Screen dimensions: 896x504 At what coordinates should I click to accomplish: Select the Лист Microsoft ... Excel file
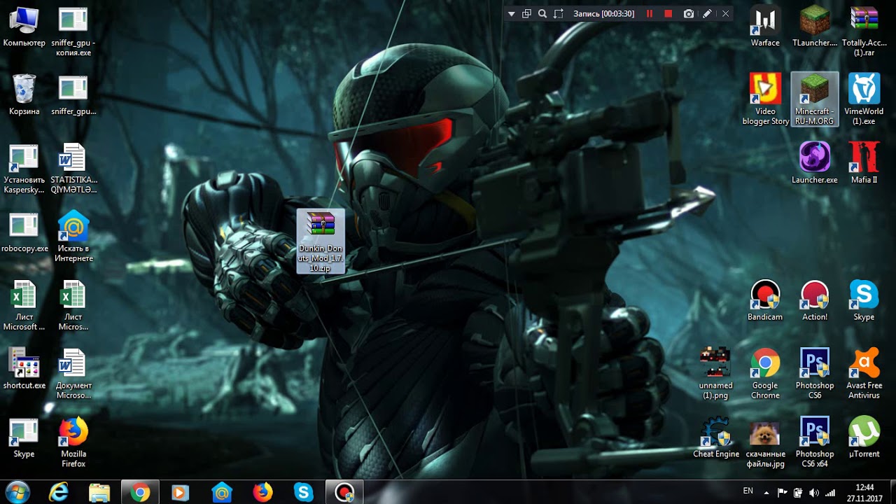(x=24, y=306)
